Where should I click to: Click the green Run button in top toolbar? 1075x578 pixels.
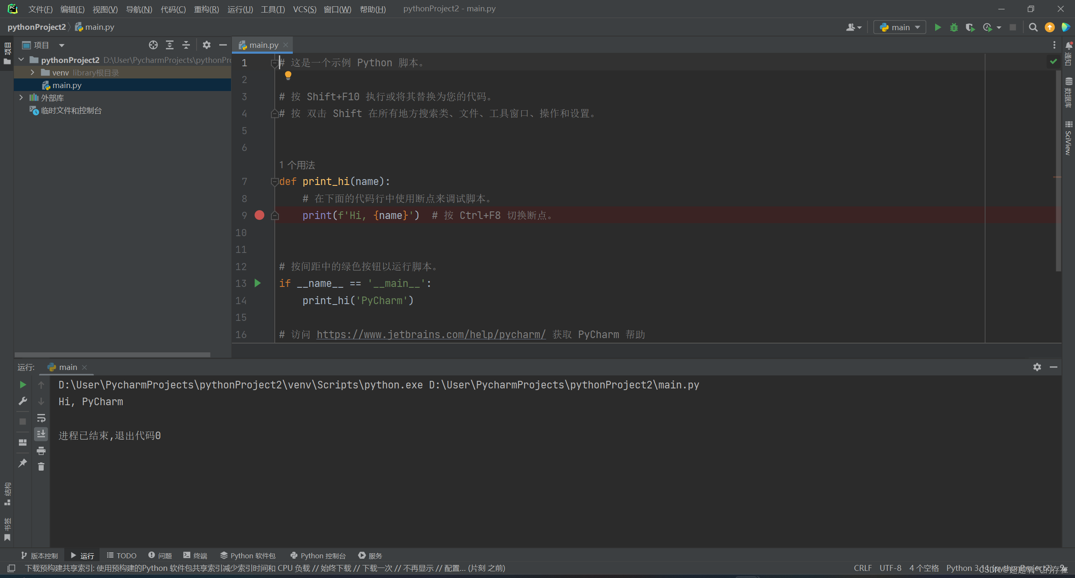click(x=938, y=27)
